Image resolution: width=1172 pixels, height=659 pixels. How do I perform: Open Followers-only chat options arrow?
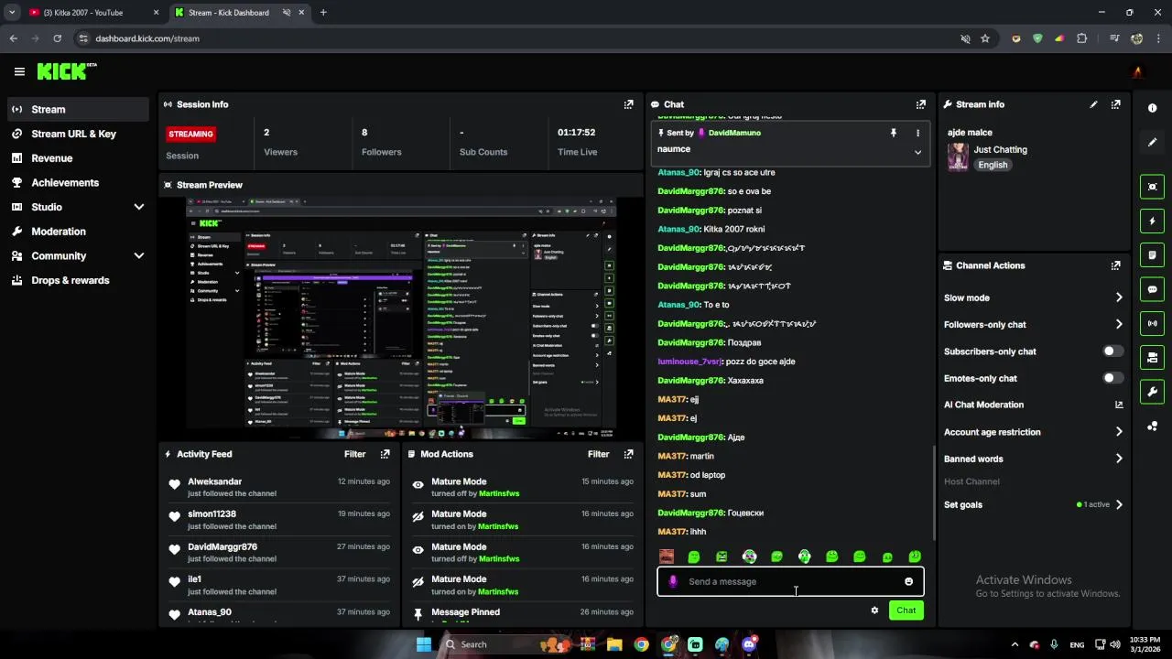pos(1119,324)
